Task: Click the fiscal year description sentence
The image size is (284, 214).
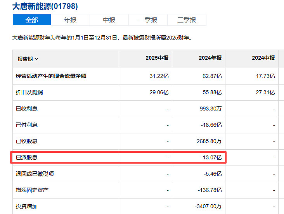Action: click(102, 38)
